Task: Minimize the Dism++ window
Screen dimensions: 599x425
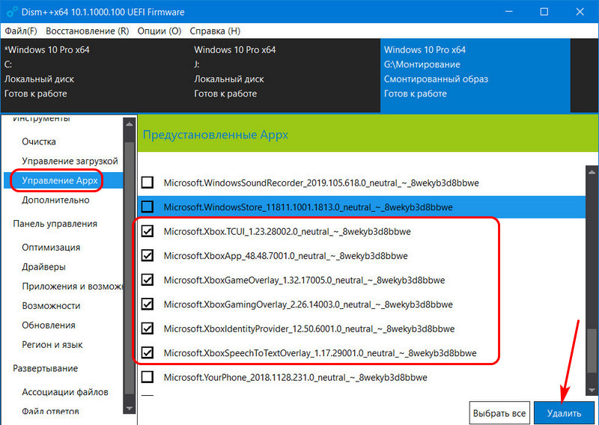Action: 509,12
